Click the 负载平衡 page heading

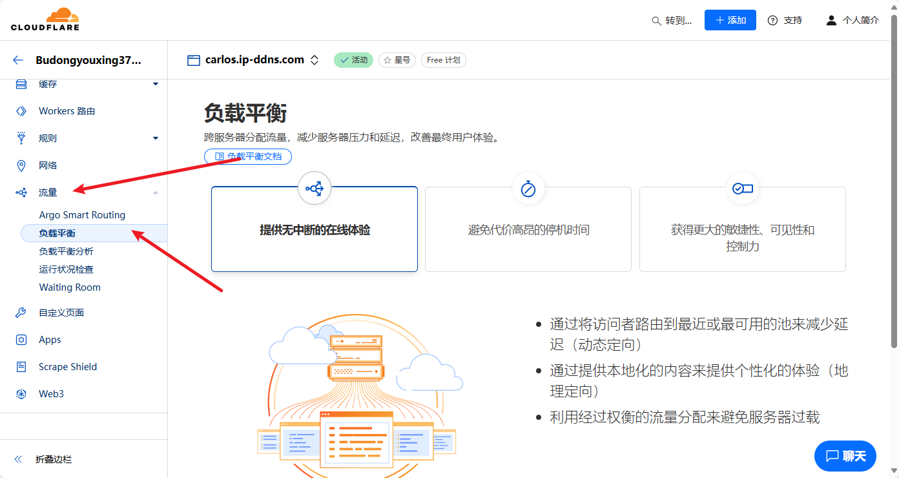pyautogui.click(x=245, y=113)
